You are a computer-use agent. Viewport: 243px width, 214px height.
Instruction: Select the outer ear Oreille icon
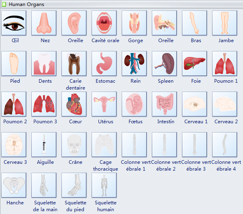click(74, 23)
